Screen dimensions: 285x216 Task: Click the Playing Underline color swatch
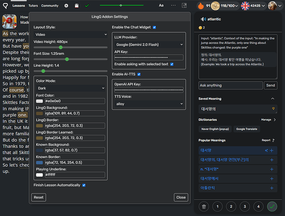[39, 175]
